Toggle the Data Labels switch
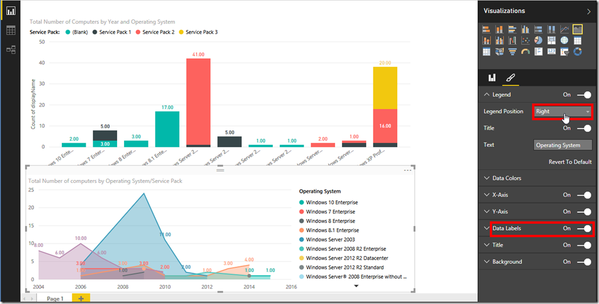 [x=584, y=228]
